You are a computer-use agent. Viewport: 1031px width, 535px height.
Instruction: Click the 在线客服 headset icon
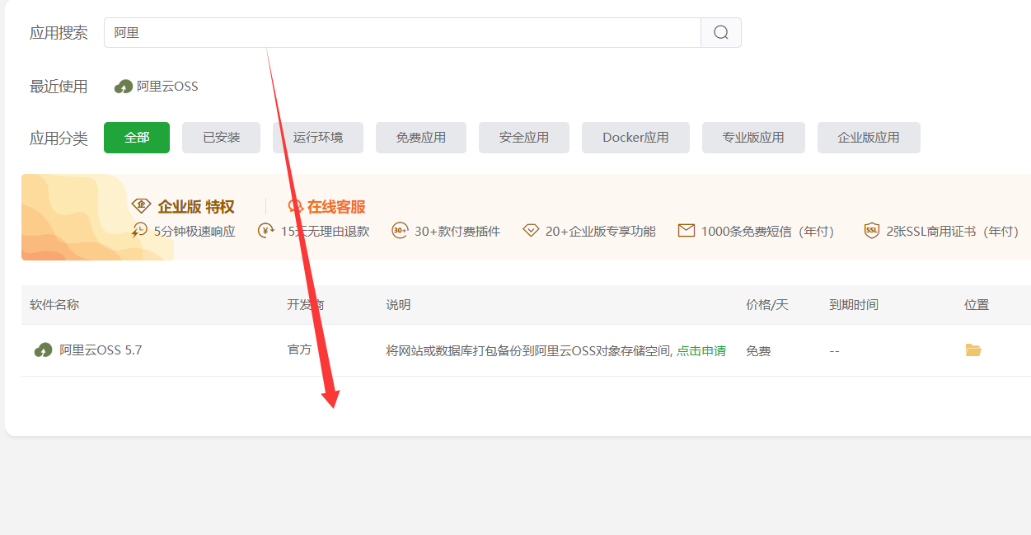point(295,206)
